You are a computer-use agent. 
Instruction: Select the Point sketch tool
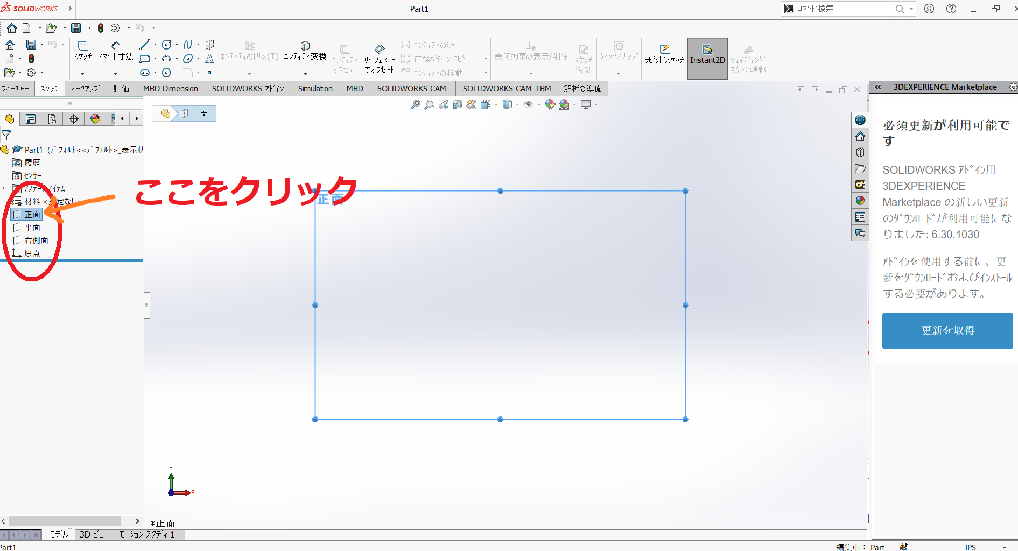[x=209, y=73]
